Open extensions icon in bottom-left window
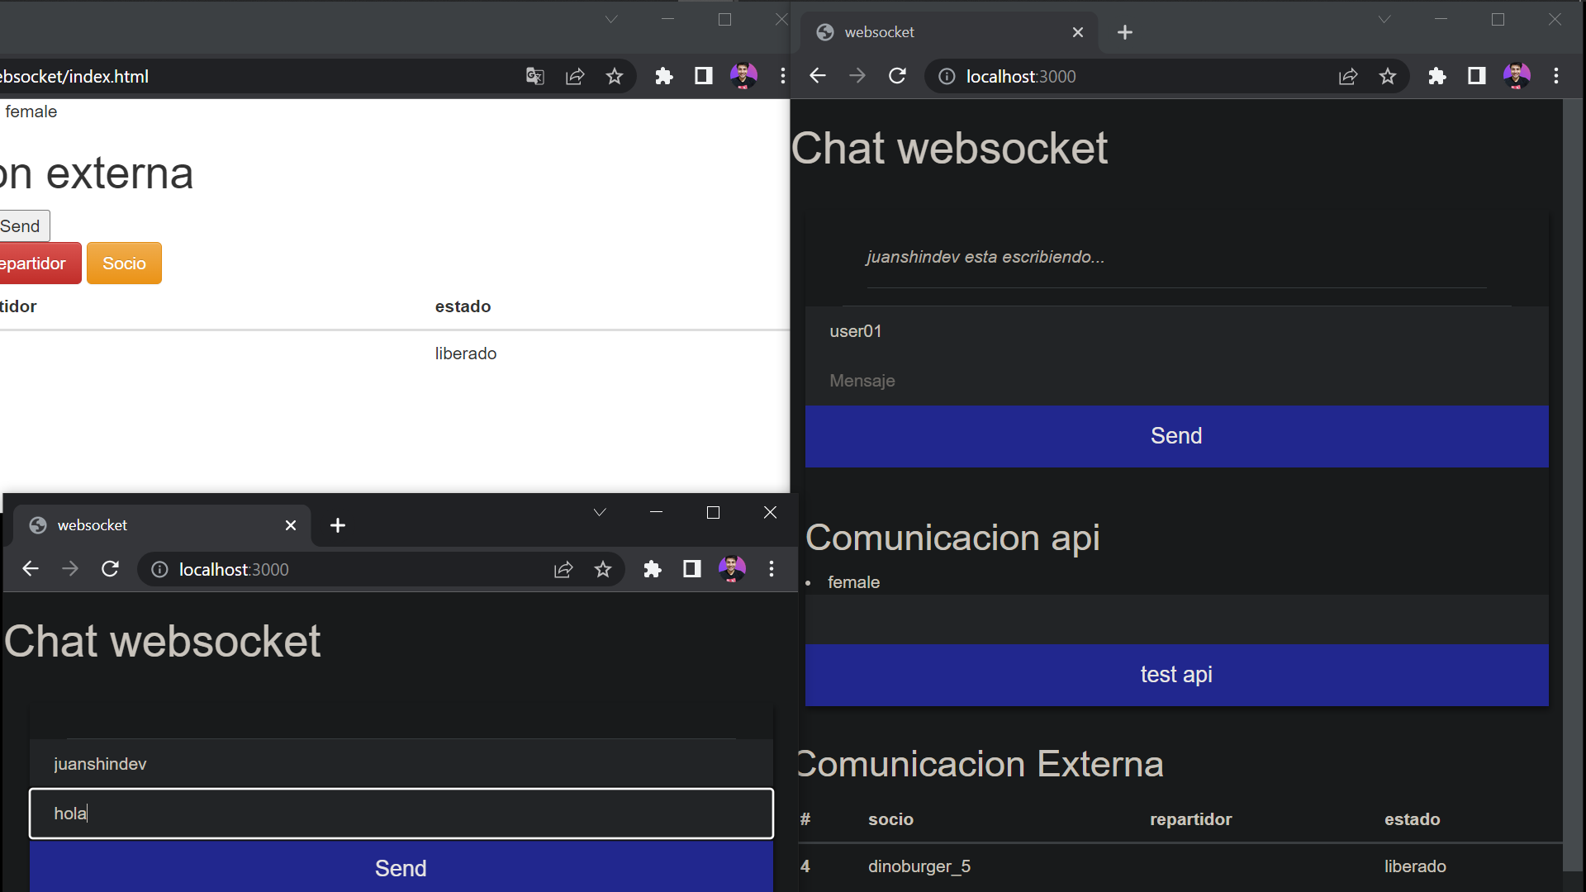Image resolution: width=1586 pixels, height=892 pixels. point(653,570)
